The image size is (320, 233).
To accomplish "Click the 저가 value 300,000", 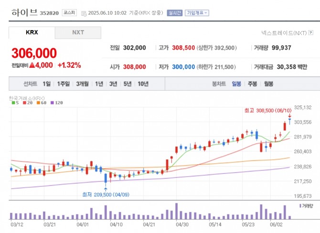I will click(183, 67).
